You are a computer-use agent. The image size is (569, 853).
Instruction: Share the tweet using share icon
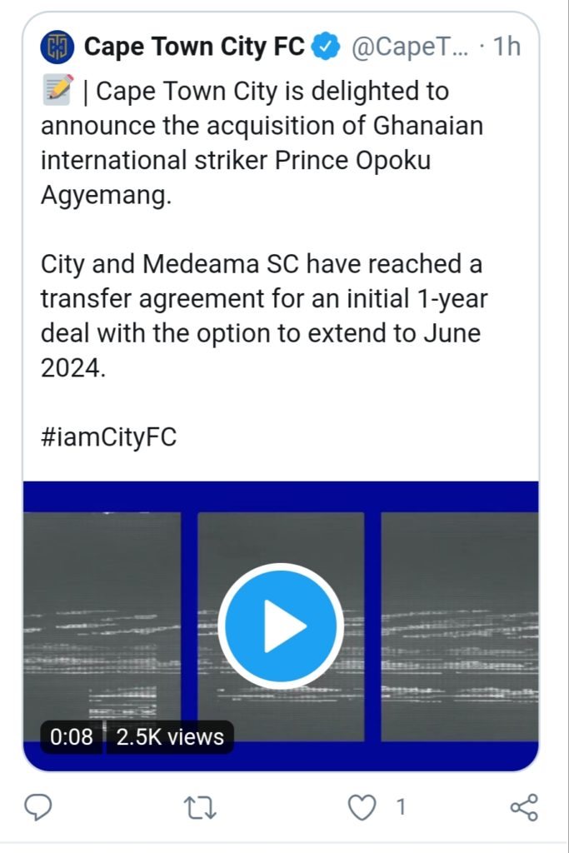click(x=523, y=806)
